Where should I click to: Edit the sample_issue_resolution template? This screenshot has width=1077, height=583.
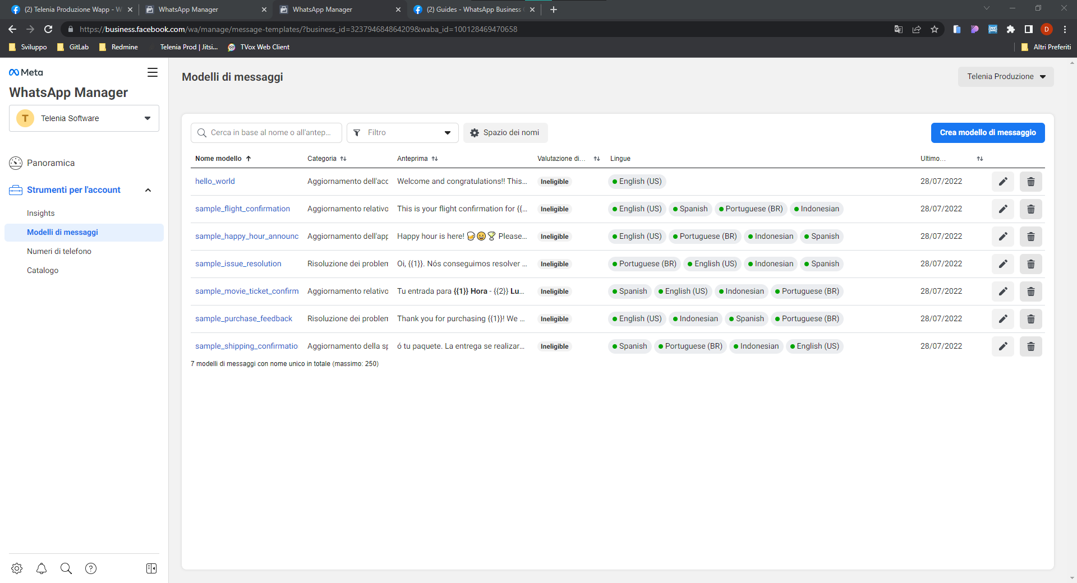click(1003, 264)
